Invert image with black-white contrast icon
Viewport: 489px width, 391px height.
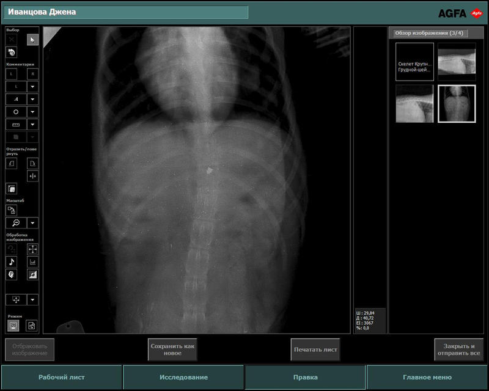pyautogui.click(x=32, y=274)
